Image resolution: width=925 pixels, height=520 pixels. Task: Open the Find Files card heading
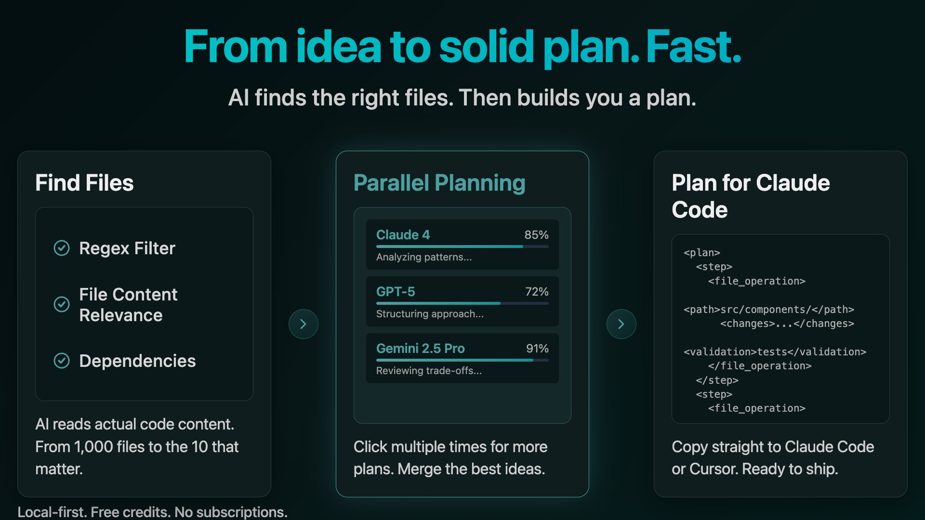click(x=84, y=183)
